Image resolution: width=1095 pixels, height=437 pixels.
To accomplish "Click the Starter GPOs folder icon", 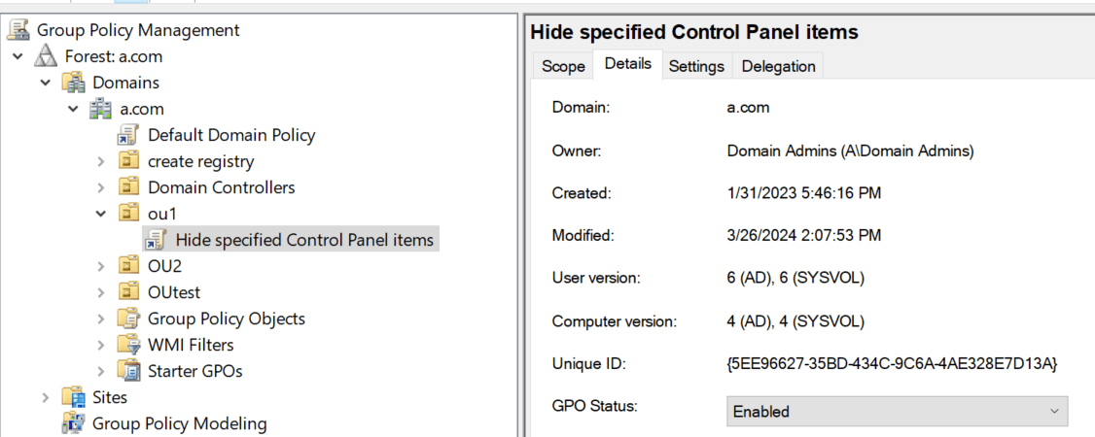I will (x=129, y=371).
